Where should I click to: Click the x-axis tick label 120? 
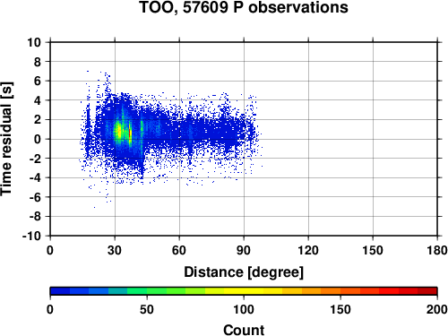point(308,250)
